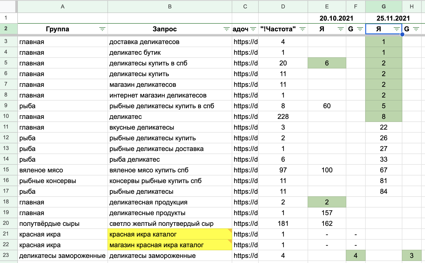This screenshot has height=263, width=425.
Task: Select column A header
Action: pyautogui.click(x=63, y=7)
